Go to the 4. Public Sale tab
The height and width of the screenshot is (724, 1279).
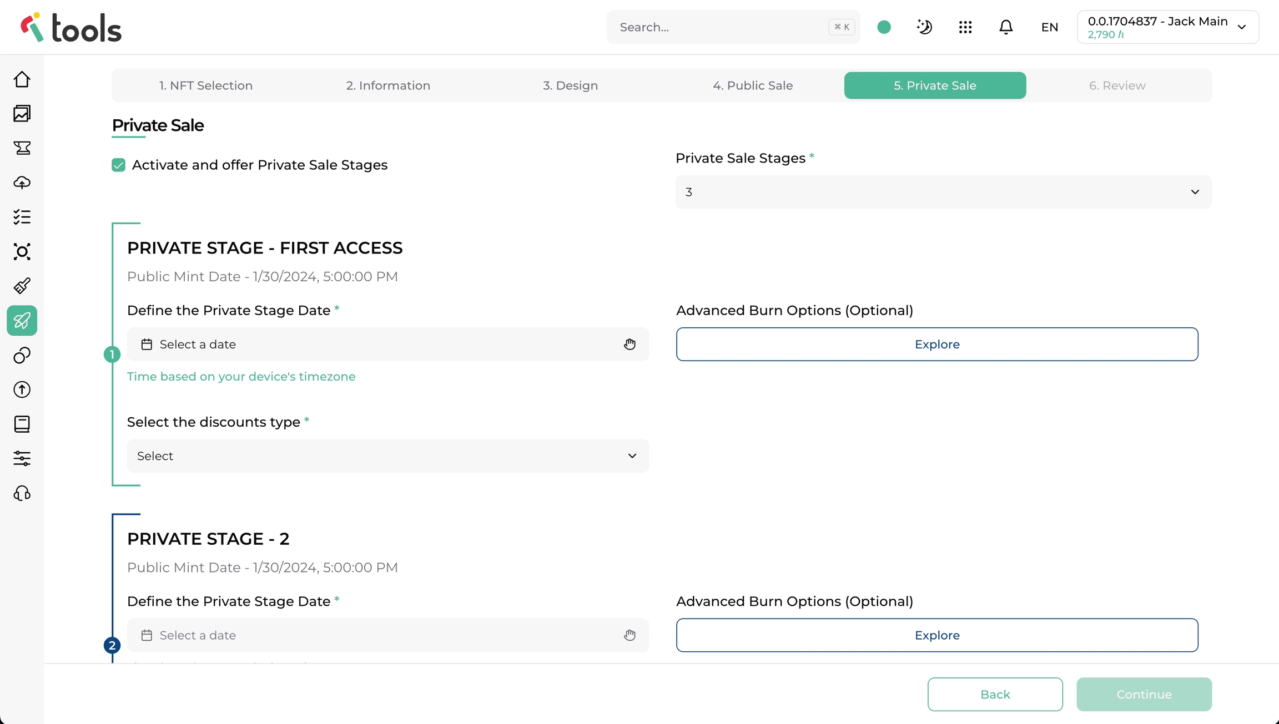pos(753,85)
